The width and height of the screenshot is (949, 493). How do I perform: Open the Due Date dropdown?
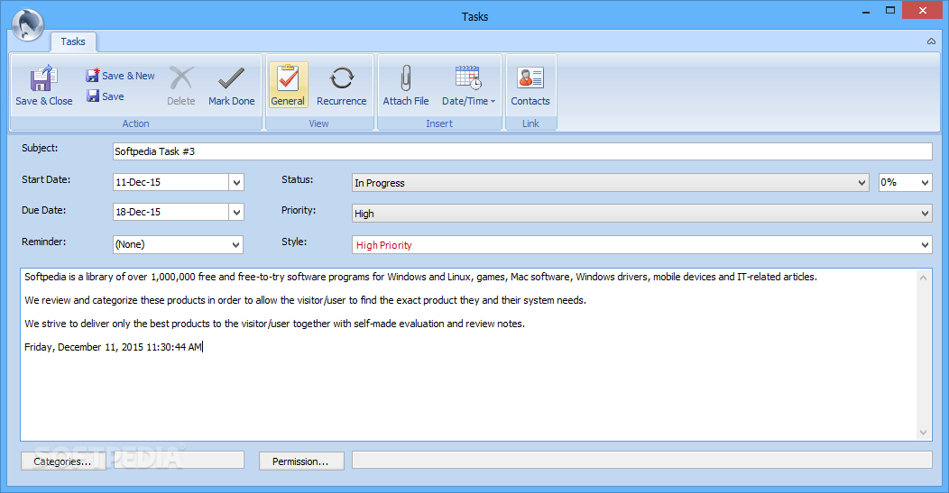[x=236, y=212]
